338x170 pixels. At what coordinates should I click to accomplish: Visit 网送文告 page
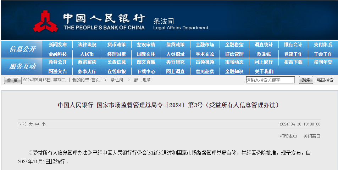tap(57, 71)
